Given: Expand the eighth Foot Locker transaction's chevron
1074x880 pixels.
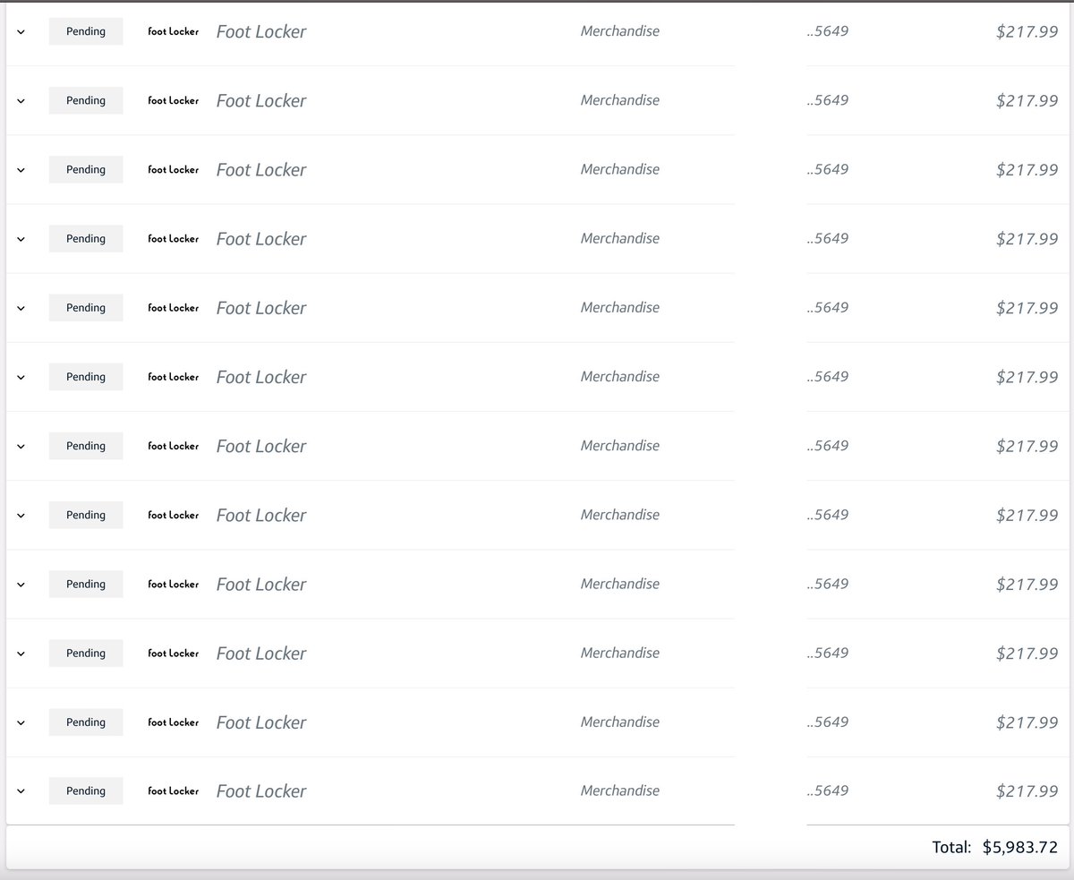Looking at the screenshot, I should pyautogui.click(x=21, y=515).
